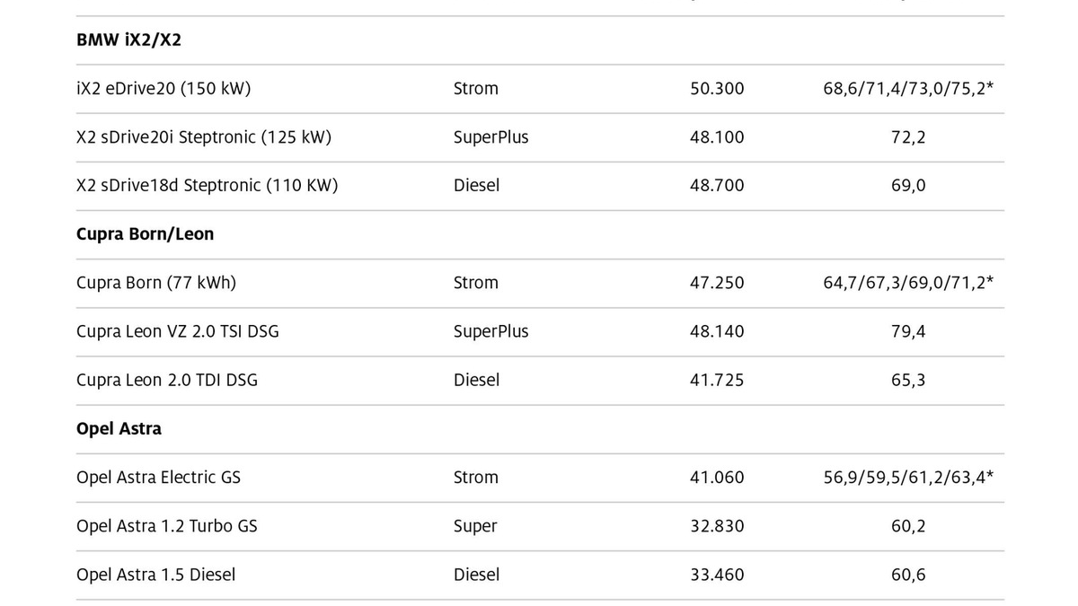
Task: Click Super fuel type for Astra 1.2 Turbo
Action: [x=475, y=526]
